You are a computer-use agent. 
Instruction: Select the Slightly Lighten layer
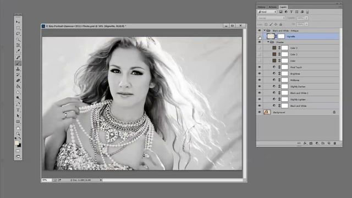(301, 100)
